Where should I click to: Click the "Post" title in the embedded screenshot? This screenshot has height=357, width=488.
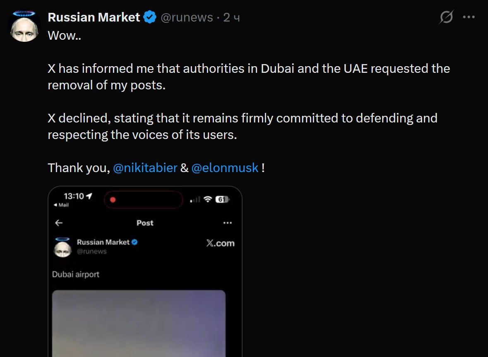click(x=145, y=223)
